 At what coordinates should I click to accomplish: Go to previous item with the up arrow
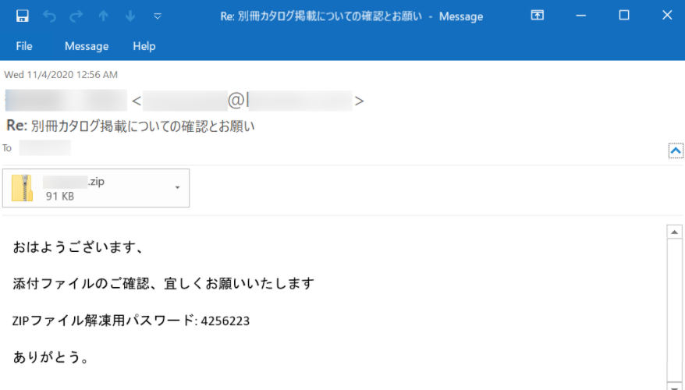(x=104, y=16)
